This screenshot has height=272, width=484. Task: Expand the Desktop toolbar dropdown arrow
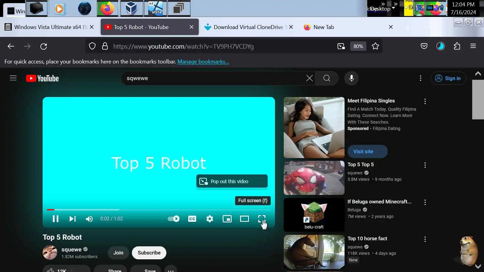[x=393, y=8]
